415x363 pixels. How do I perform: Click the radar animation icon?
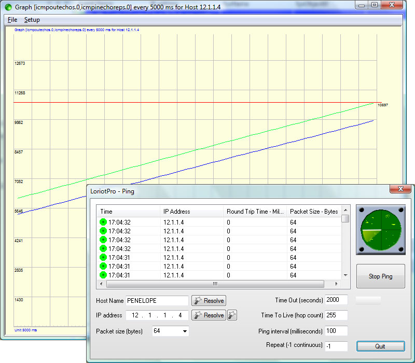[380, 230]
